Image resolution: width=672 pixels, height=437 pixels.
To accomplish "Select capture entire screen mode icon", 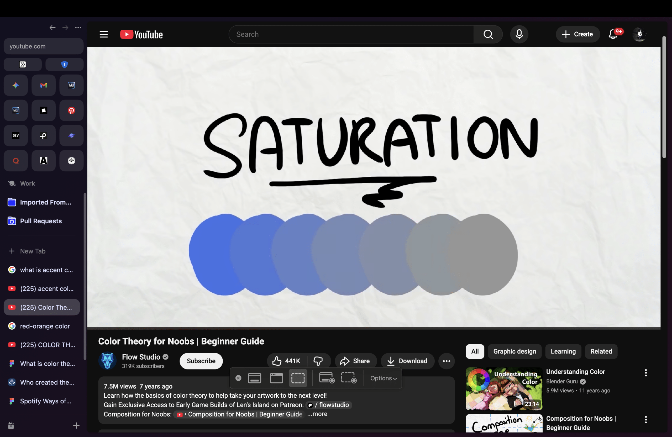I will (254, 378).
